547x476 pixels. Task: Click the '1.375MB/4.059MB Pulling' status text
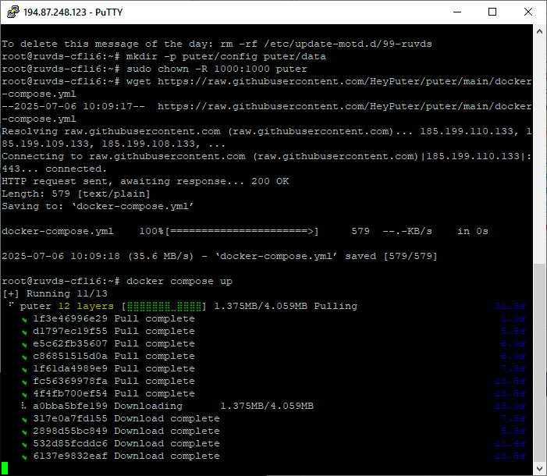click(x=286, y=307)
